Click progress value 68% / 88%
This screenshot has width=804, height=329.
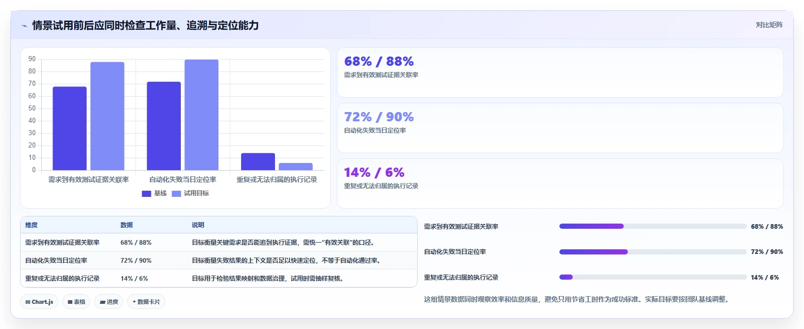767,226
